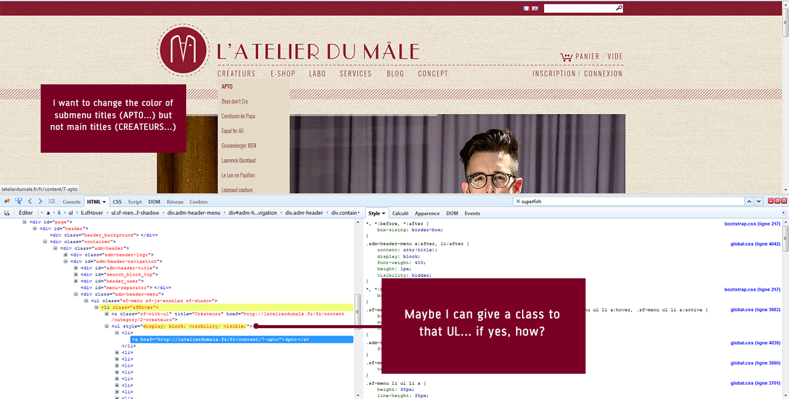Jump to previous search match in Firebug

click(749, 201)
